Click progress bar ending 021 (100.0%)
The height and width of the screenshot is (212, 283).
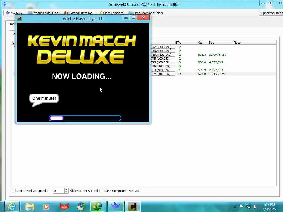(163, 47)
